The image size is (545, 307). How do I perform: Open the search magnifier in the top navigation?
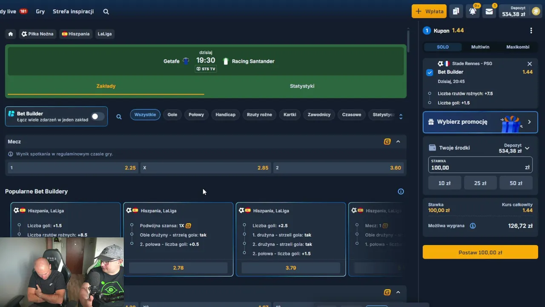[x=106, y=12]
